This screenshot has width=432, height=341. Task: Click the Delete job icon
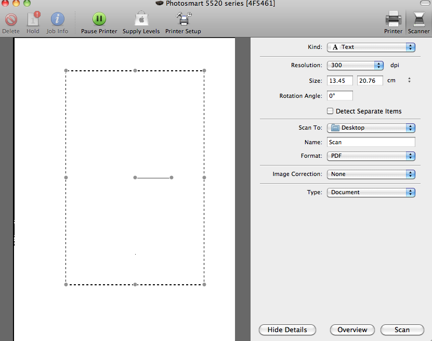[11, 20]
